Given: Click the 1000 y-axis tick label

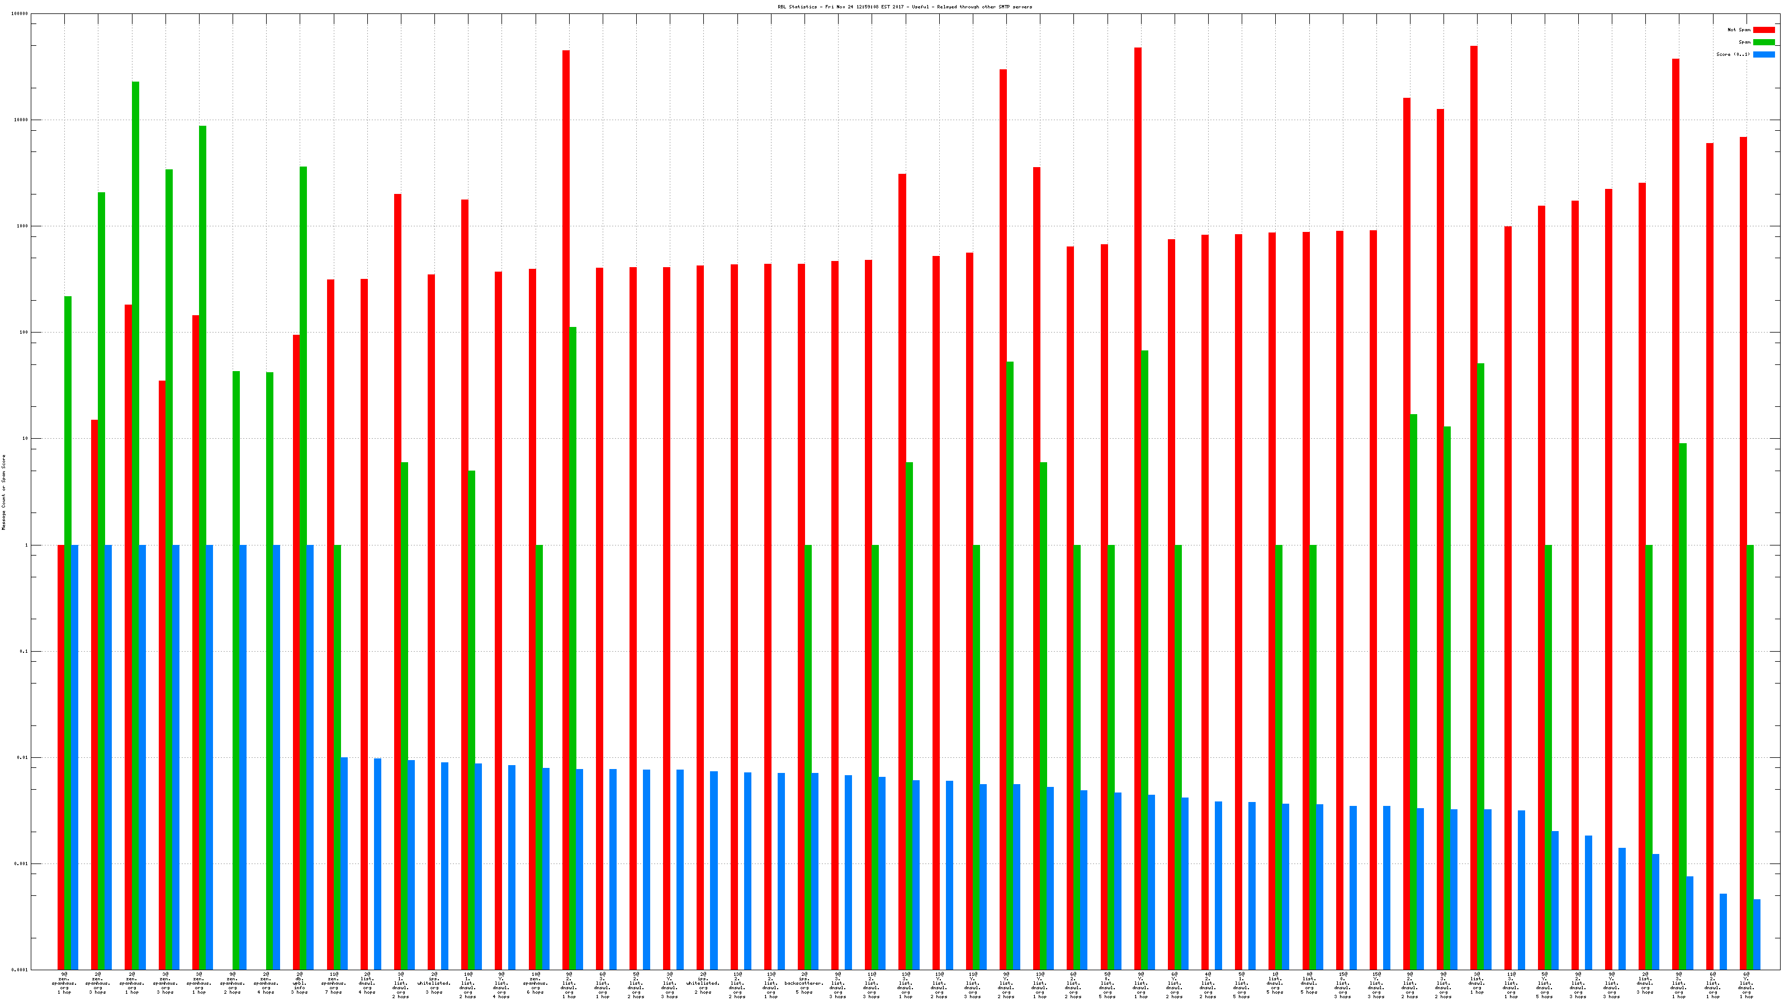Looking at the screenshot, I should (23, 226).
